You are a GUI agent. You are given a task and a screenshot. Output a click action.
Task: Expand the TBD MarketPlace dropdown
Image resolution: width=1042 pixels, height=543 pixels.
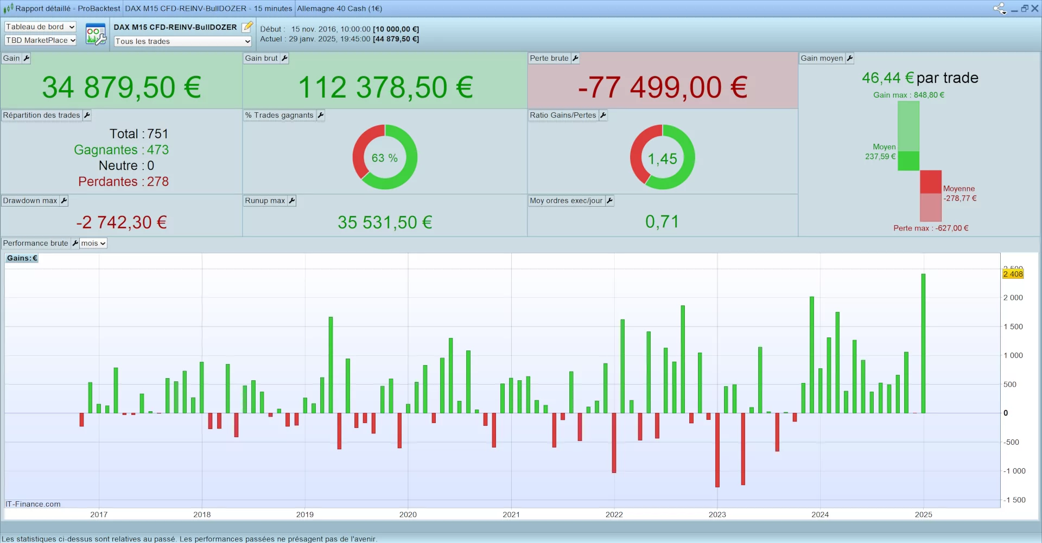(x=40, y=41)
